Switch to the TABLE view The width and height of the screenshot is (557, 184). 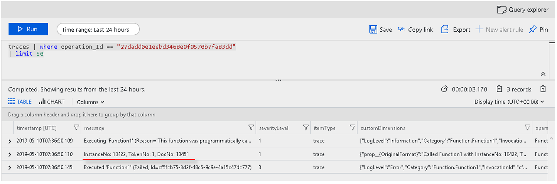coord(20,102)
